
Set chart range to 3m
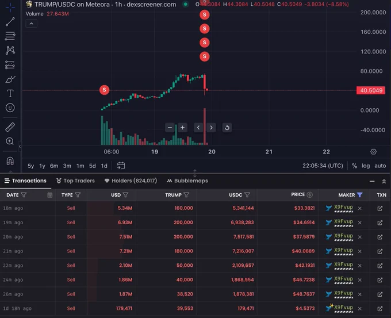[67, 166]
